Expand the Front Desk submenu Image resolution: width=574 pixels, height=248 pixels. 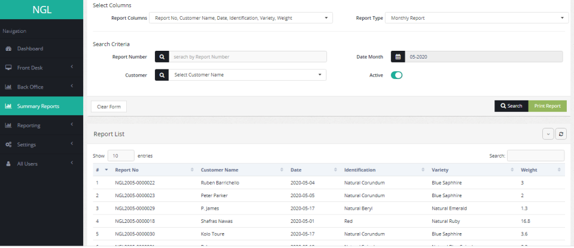[x=72, y=67]
